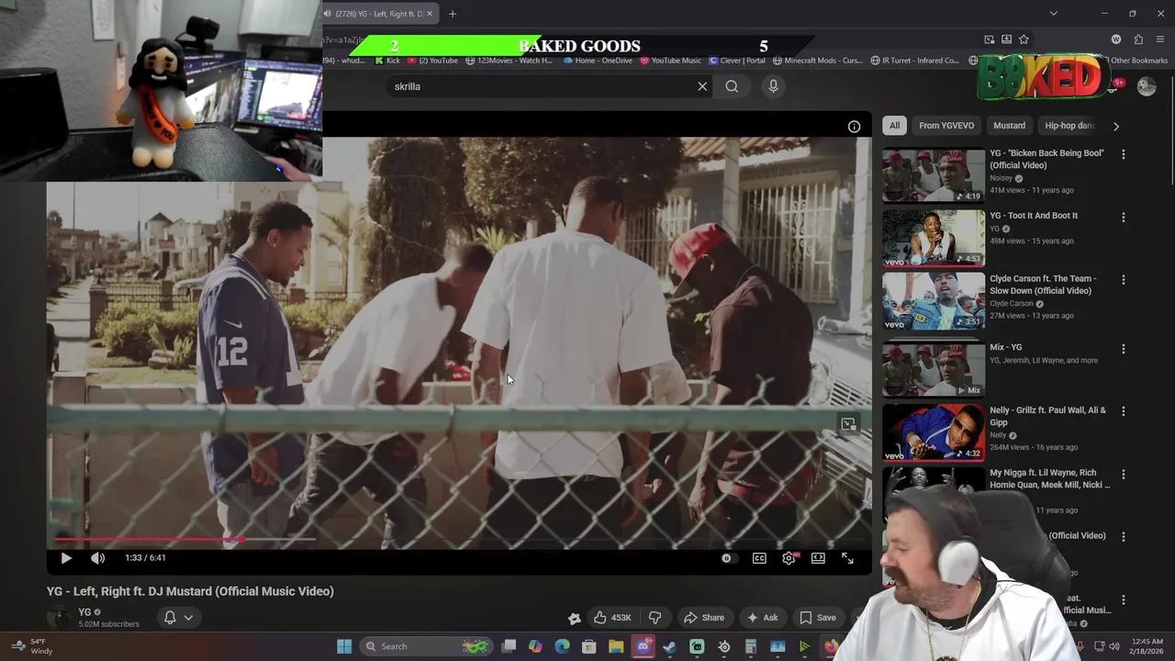This screenshot has width=1175, height=661.
Task: Open the '123Movies' bookmark
Action: point(509,61)
